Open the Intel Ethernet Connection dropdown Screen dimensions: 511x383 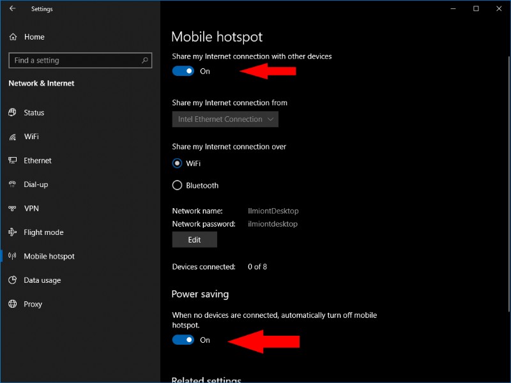[x=225, y=119]
